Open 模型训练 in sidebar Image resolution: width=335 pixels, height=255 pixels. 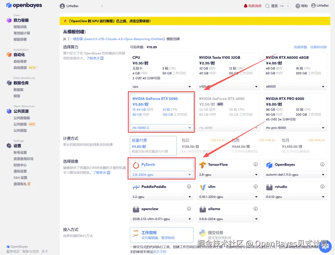coord(20,27)
